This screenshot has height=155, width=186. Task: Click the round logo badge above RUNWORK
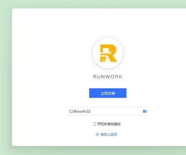108,53
